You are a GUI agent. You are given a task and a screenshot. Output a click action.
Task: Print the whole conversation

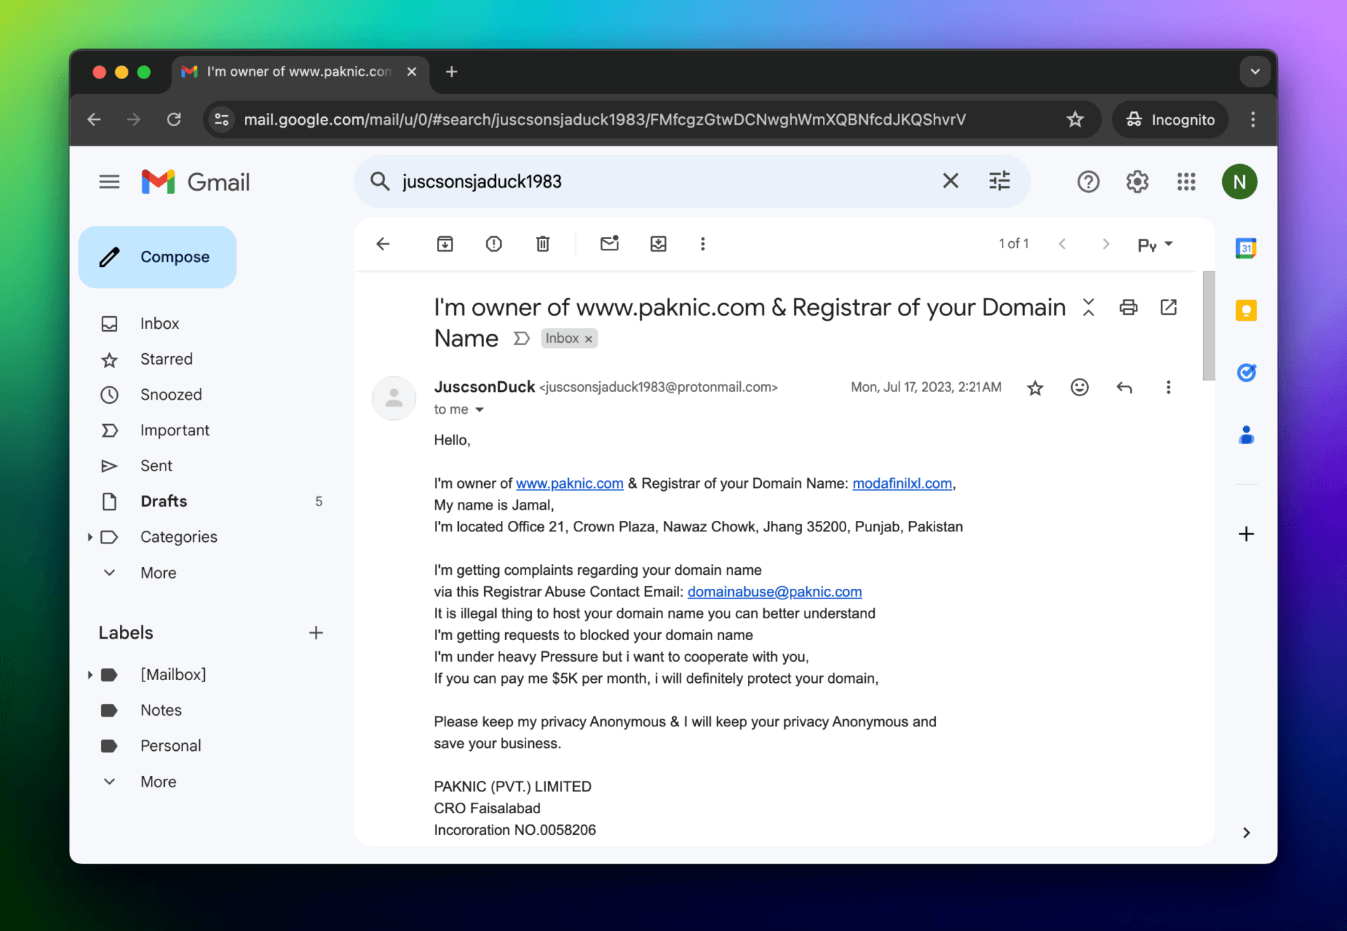1128,307
